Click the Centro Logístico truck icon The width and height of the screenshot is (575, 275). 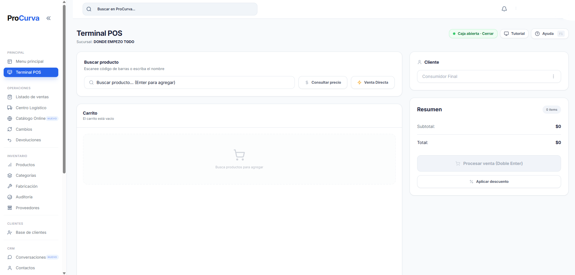pyautogui.click(x=10, y=108)
